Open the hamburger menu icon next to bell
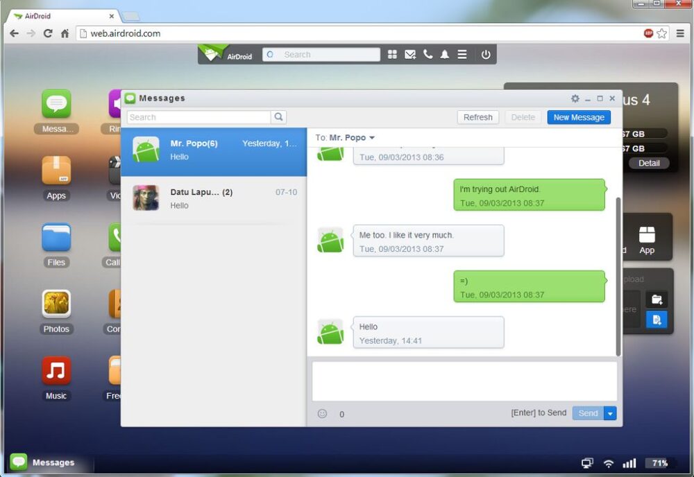Screen dimensions: 694x477 tap(462, 54)
